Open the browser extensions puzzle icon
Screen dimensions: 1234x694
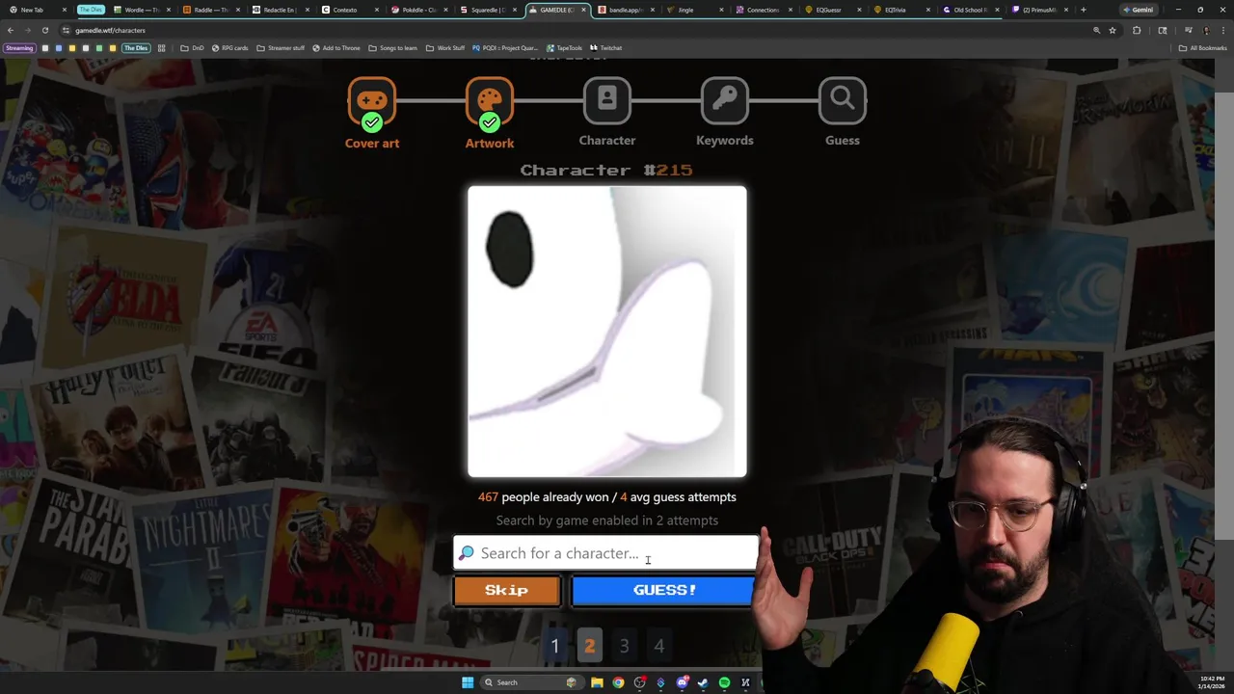(1137, 30)
